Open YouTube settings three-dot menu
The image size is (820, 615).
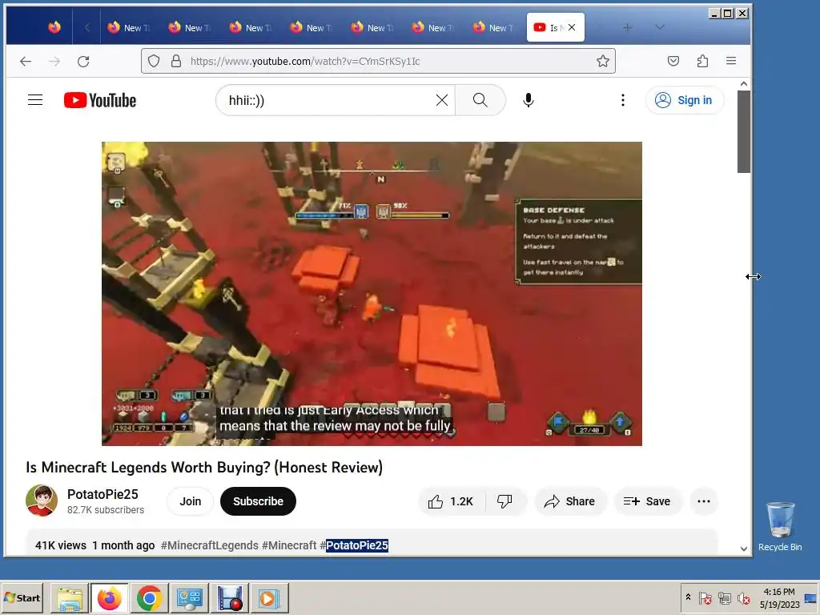tap(622, 100)
